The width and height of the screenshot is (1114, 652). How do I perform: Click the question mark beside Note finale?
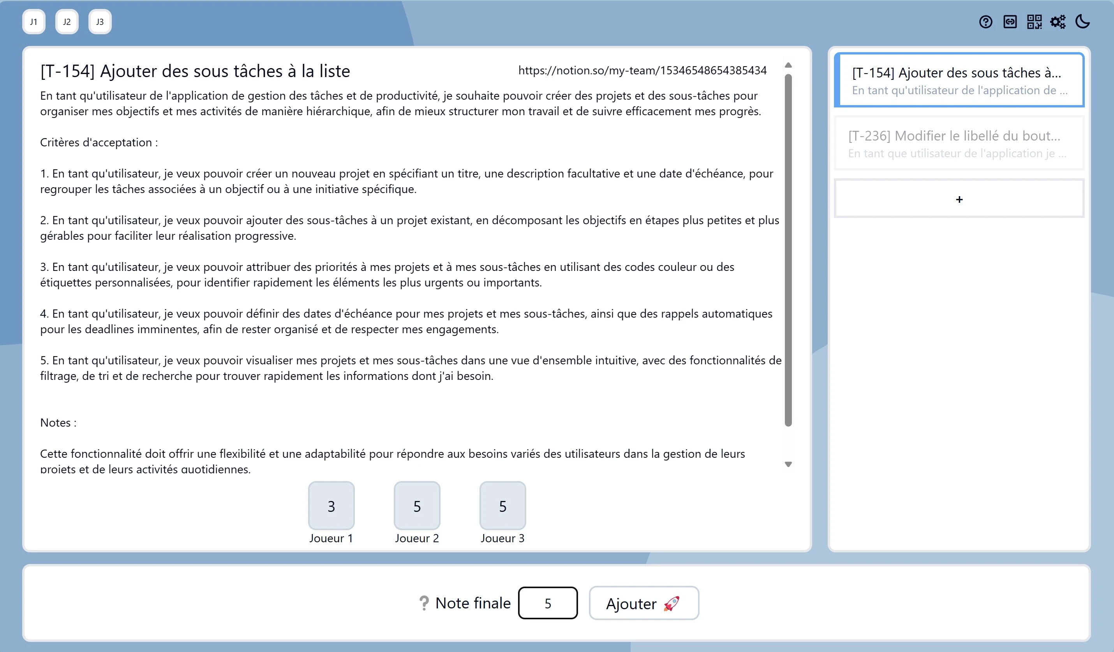click(424, 603)
